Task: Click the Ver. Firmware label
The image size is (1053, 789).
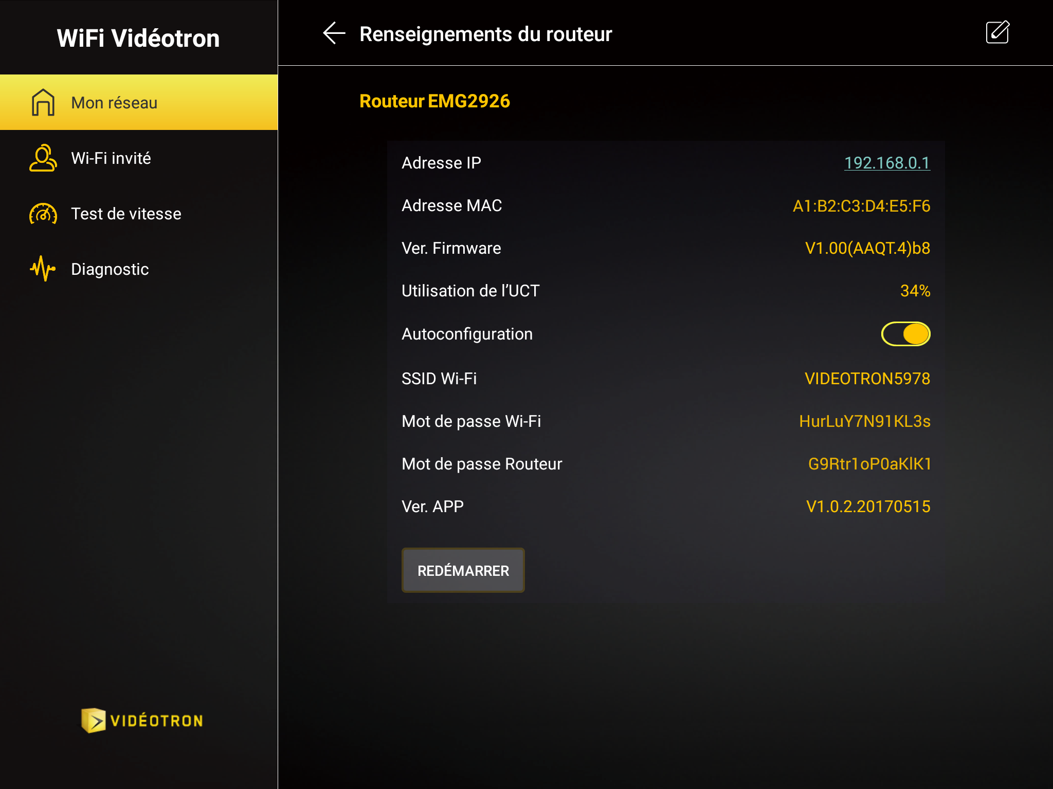Action: click(x=451, y=248)
